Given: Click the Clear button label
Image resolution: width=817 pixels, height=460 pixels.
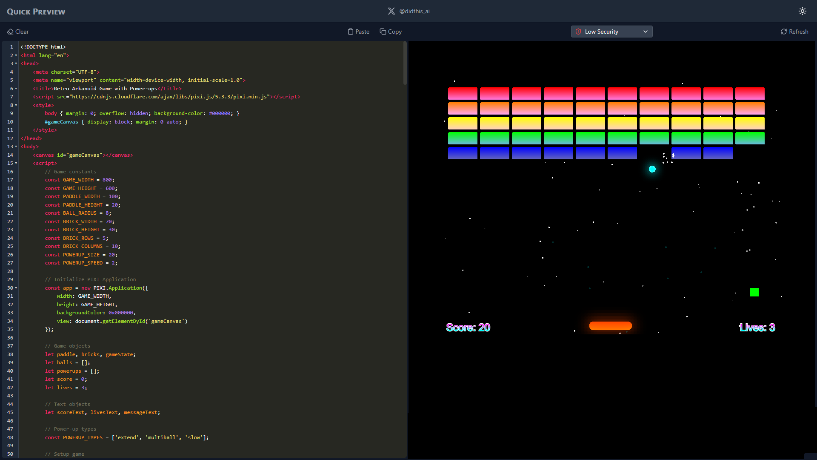Looking at the screenshot, I should 22,32.
